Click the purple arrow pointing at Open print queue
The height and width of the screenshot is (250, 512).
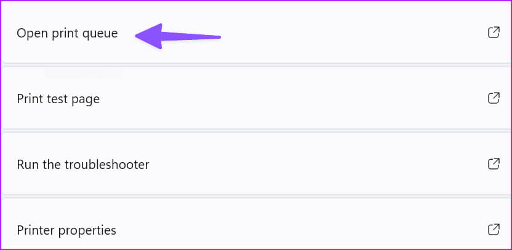(178, 36)
